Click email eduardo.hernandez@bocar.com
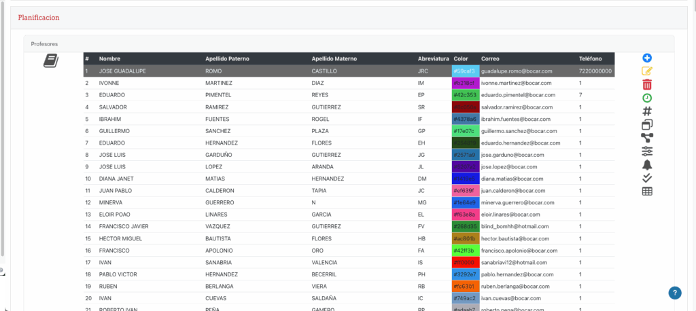 [x=521, y=143]
